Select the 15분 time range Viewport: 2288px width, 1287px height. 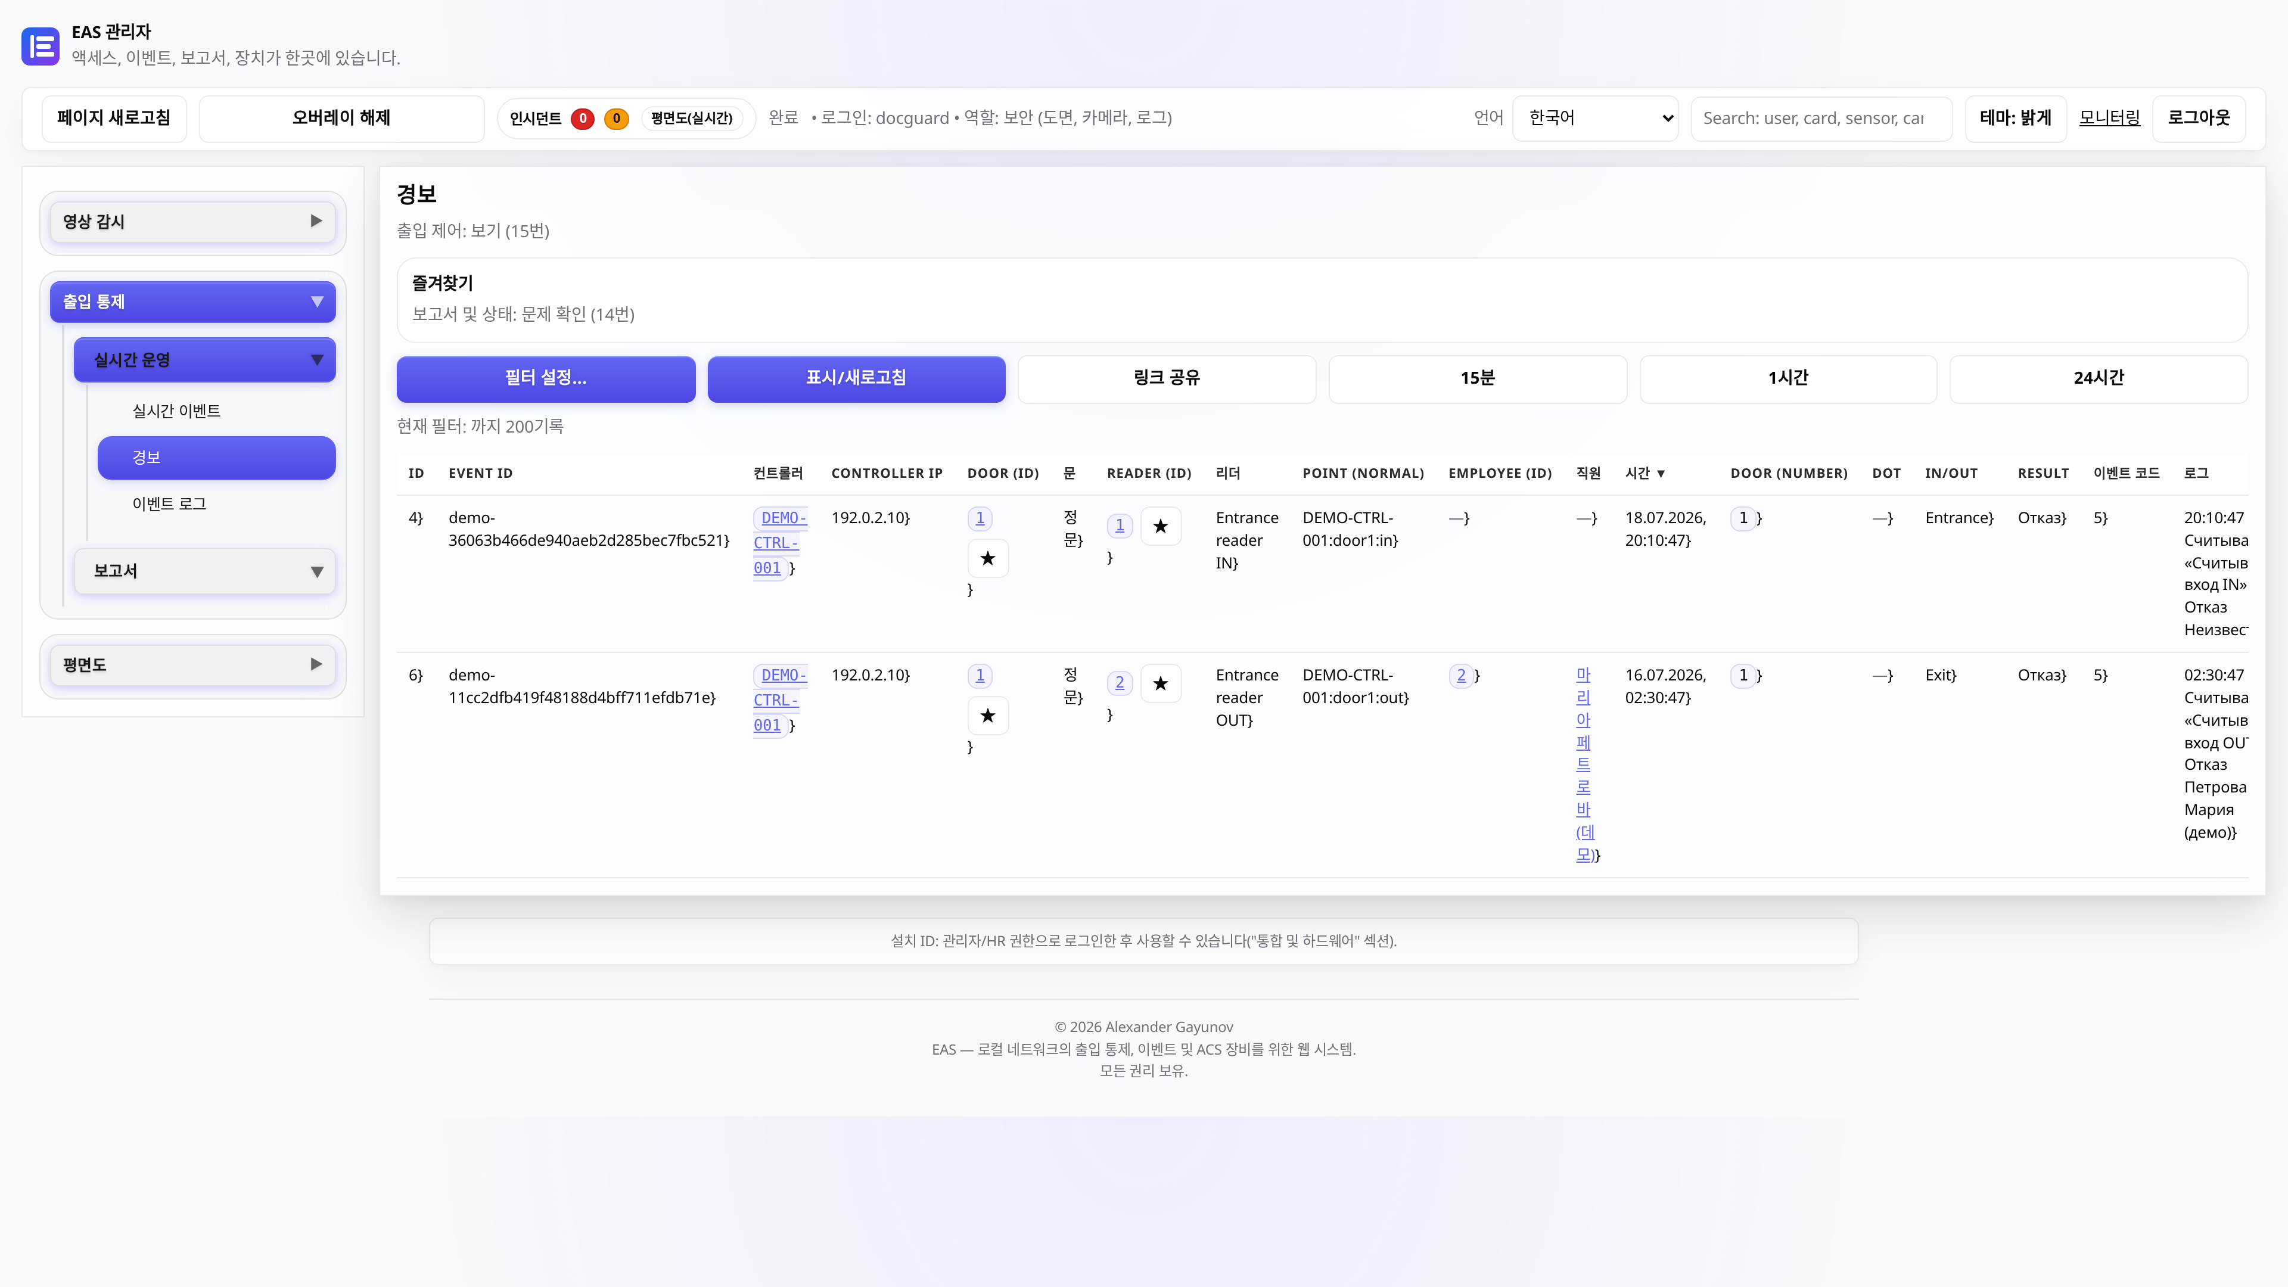click(1477, 378)
